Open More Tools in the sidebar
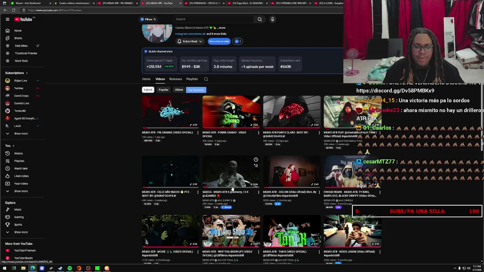The height and width of the screenshot is (272, 484). (x=22, y=61)
